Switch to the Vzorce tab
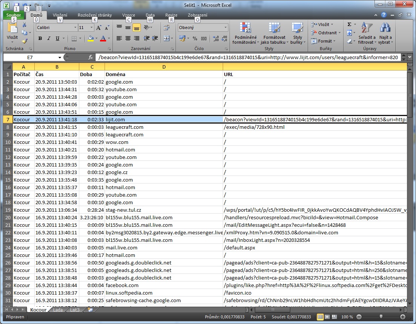The width and height of the screenshot is (416, 324). point(129,15)
